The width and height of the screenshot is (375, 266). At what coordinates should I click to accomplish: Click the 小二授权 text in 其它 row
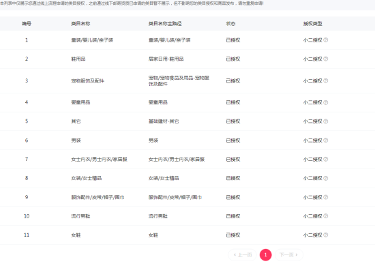(312, 121)
